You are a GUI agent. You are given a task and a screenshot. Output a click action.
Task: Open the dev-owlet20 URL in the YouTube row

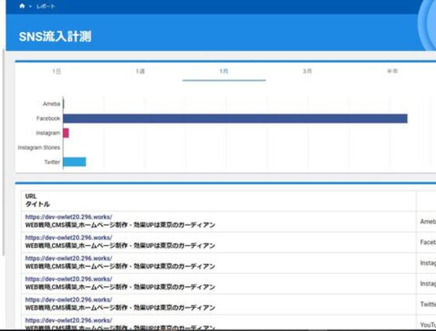tap(69, 320)
